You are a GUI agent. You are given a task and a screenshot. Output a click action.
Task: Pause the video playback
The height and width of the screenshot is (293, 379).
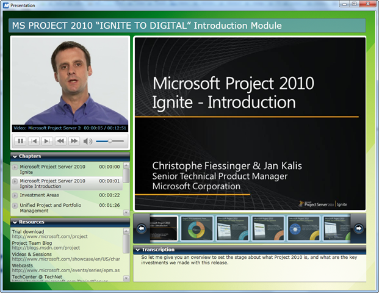point(20,141)
